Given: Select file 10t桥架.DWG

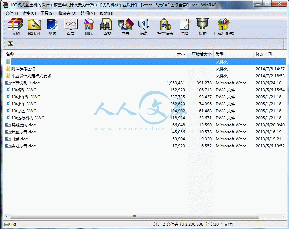Looking at the screenshot, I should [x=24, y=90].
